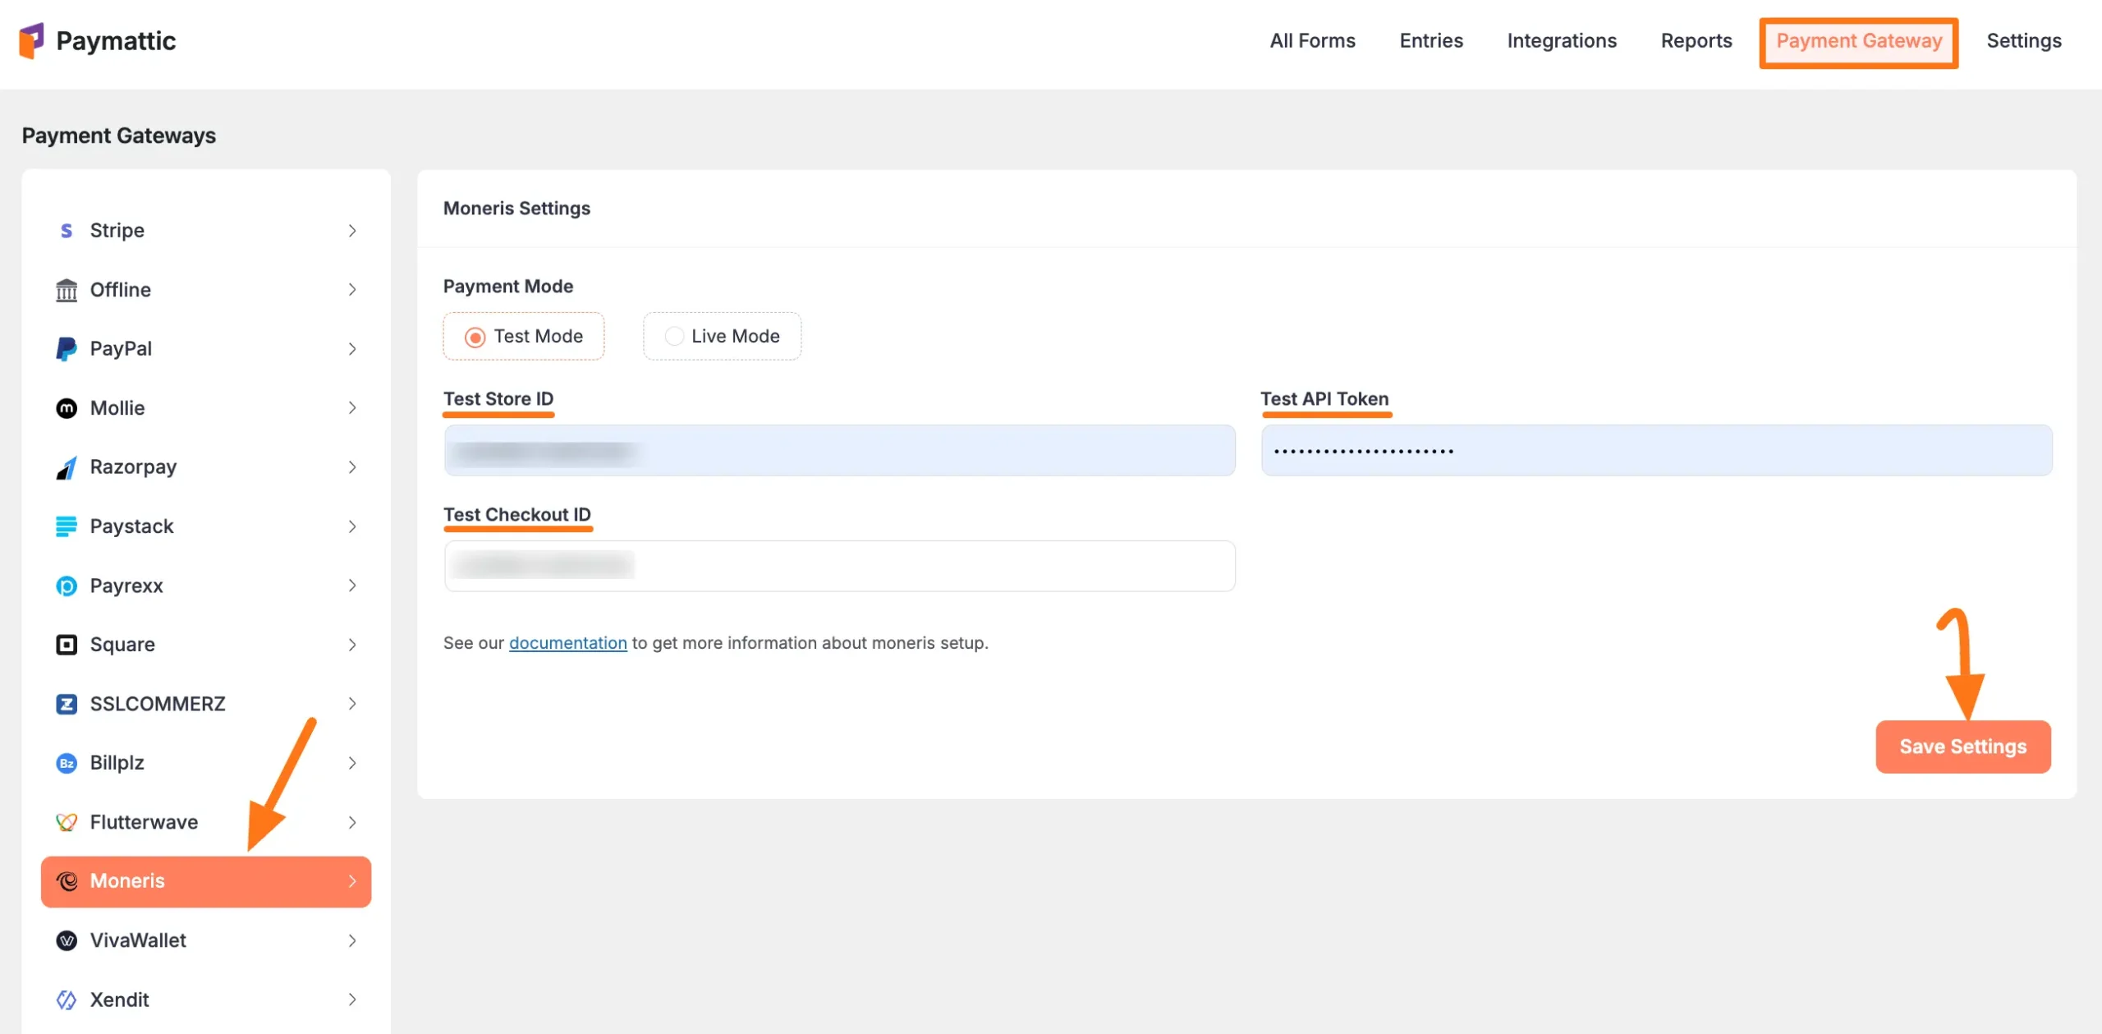Select the Stripe gateway icon
The image size is (2102, 1034).
[x=66, y=230]
